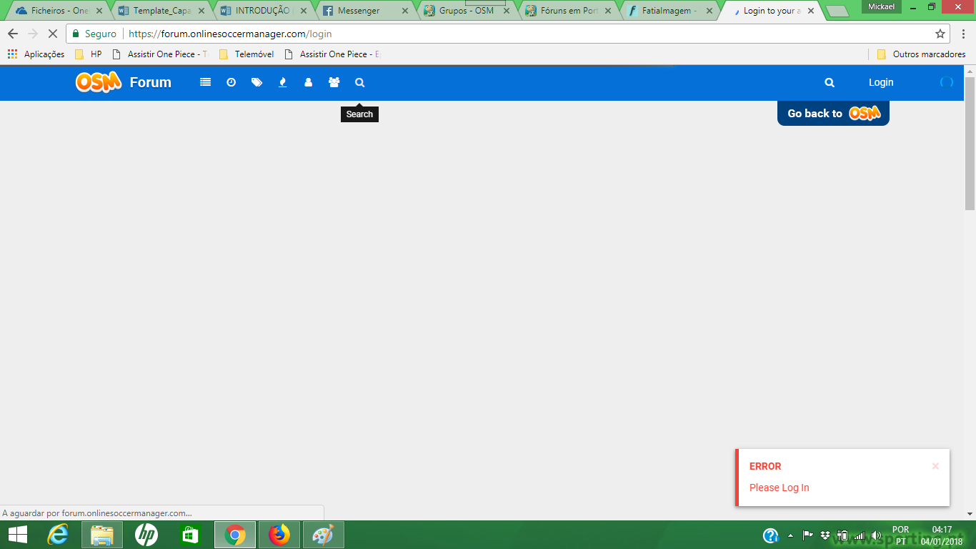Viewport: 976px width, 549px height.
Task: Open the Telemóvel bookmarks folder
Action: tap(247, 54)
